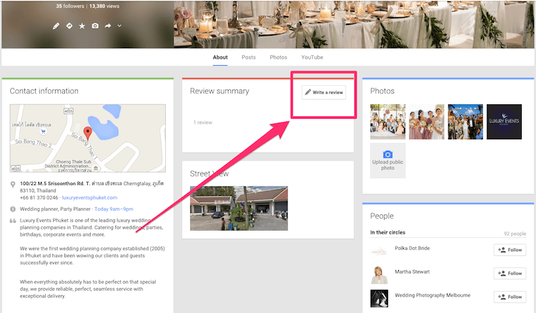Viewport: 536px width, 313px height.
Task: Open Wedding Photography Melbourne profile name
Action: point(432,295)
